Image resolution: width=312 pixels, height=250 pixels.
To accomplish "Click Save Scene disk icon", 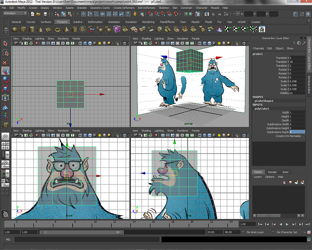I will pos(45,14).
